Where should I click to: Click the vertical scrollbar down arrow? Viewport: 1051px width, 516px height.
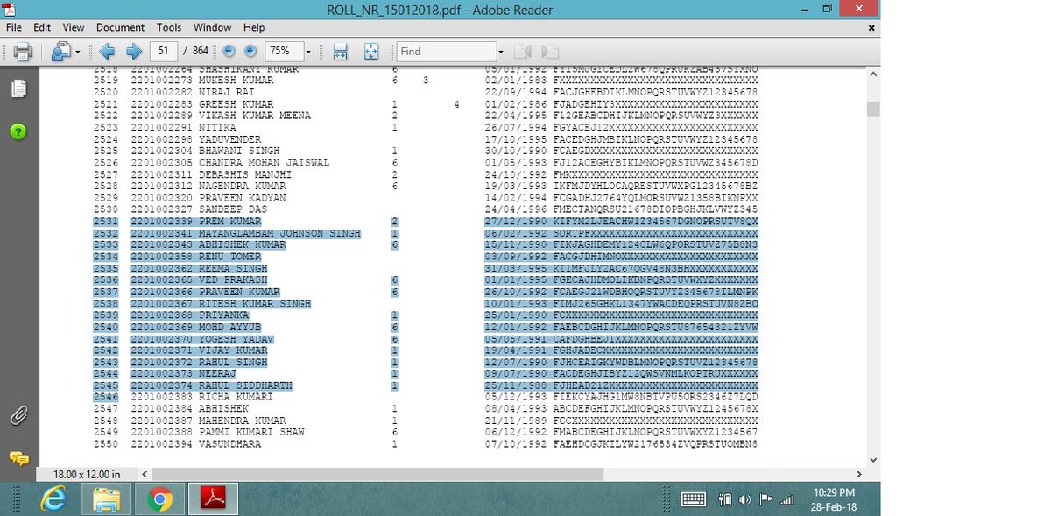point(872,459)
